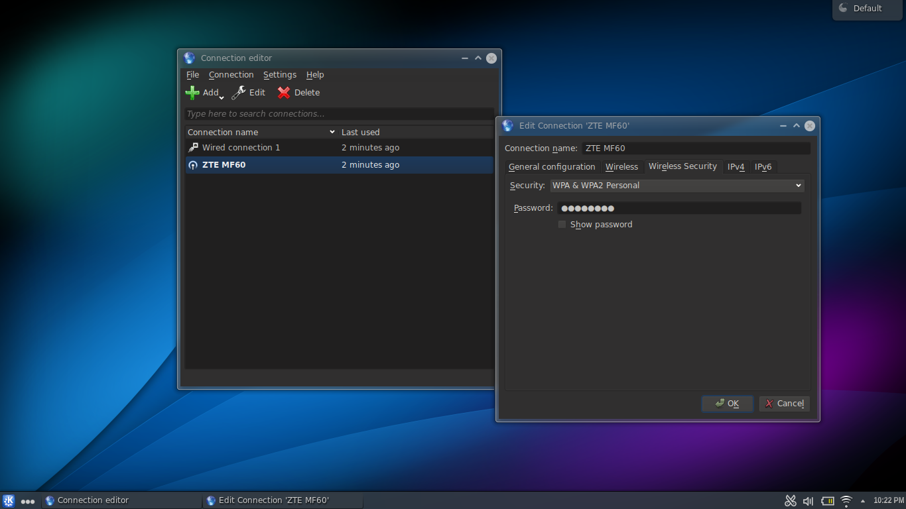Image resolution: width=906 pixels, height=509 pixels.
Task: Open the battery tray icon
Action: (x=827, y=501)
